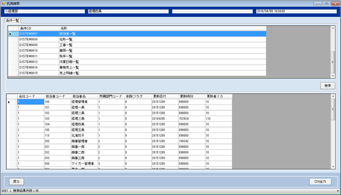Viewport: 341px width, 195px height.
Task: Select the SYSTEM0015 condition code cell
Action: tap(38, 73)
